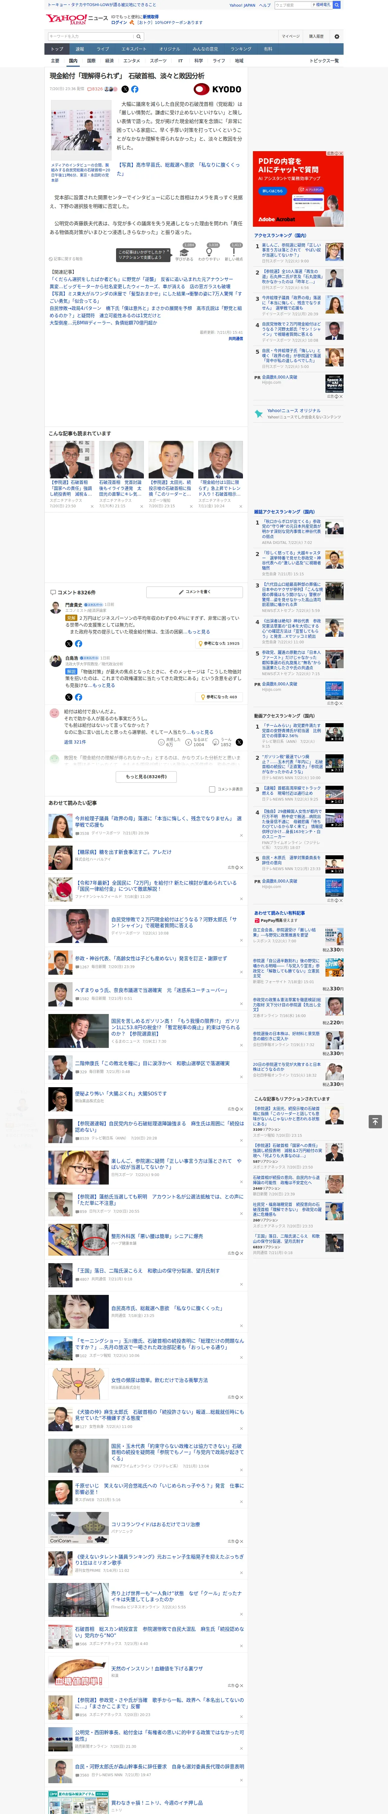Click the 記事に関する報告 link

66,259
